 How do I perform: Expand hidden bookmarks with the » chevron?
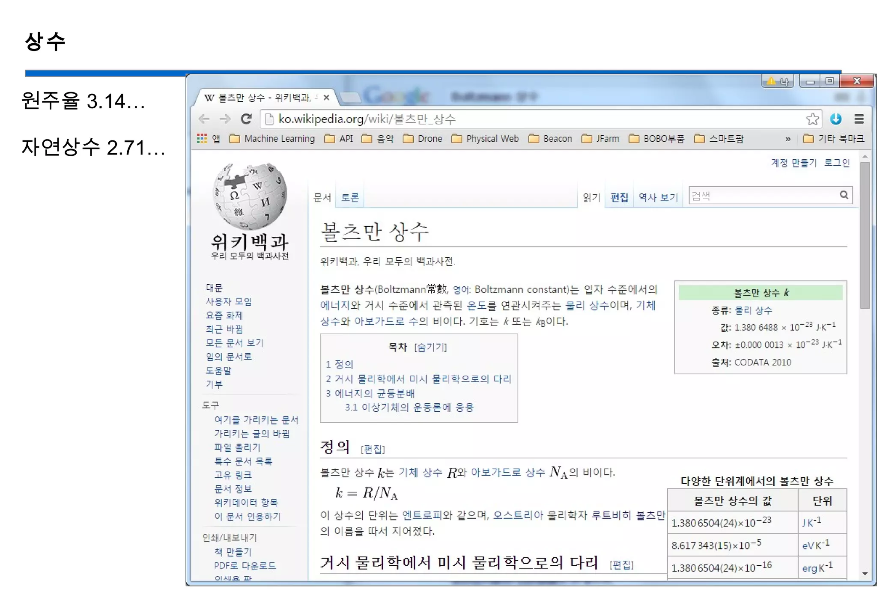pyautogui.click(x=788, y=139)
